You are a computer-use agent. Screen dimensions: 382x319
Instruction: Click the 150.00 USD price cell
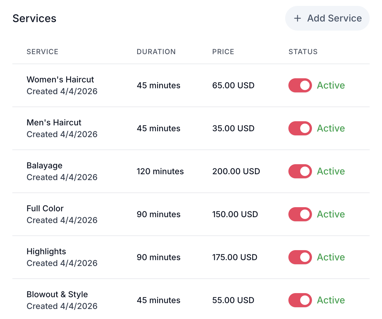235,214
